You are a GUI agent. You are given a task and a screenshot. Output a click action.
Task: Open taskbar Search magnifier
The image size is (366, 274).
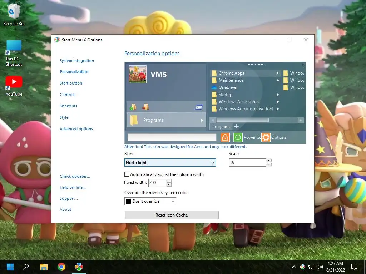click(26, 267)
